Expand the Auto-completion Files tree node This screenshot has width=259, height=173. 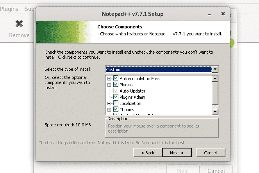[x=109, y=79]
